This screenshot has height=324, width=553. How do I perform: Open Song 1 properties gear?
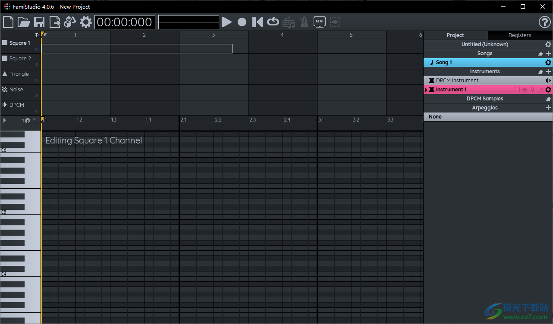tap(548, 62)
